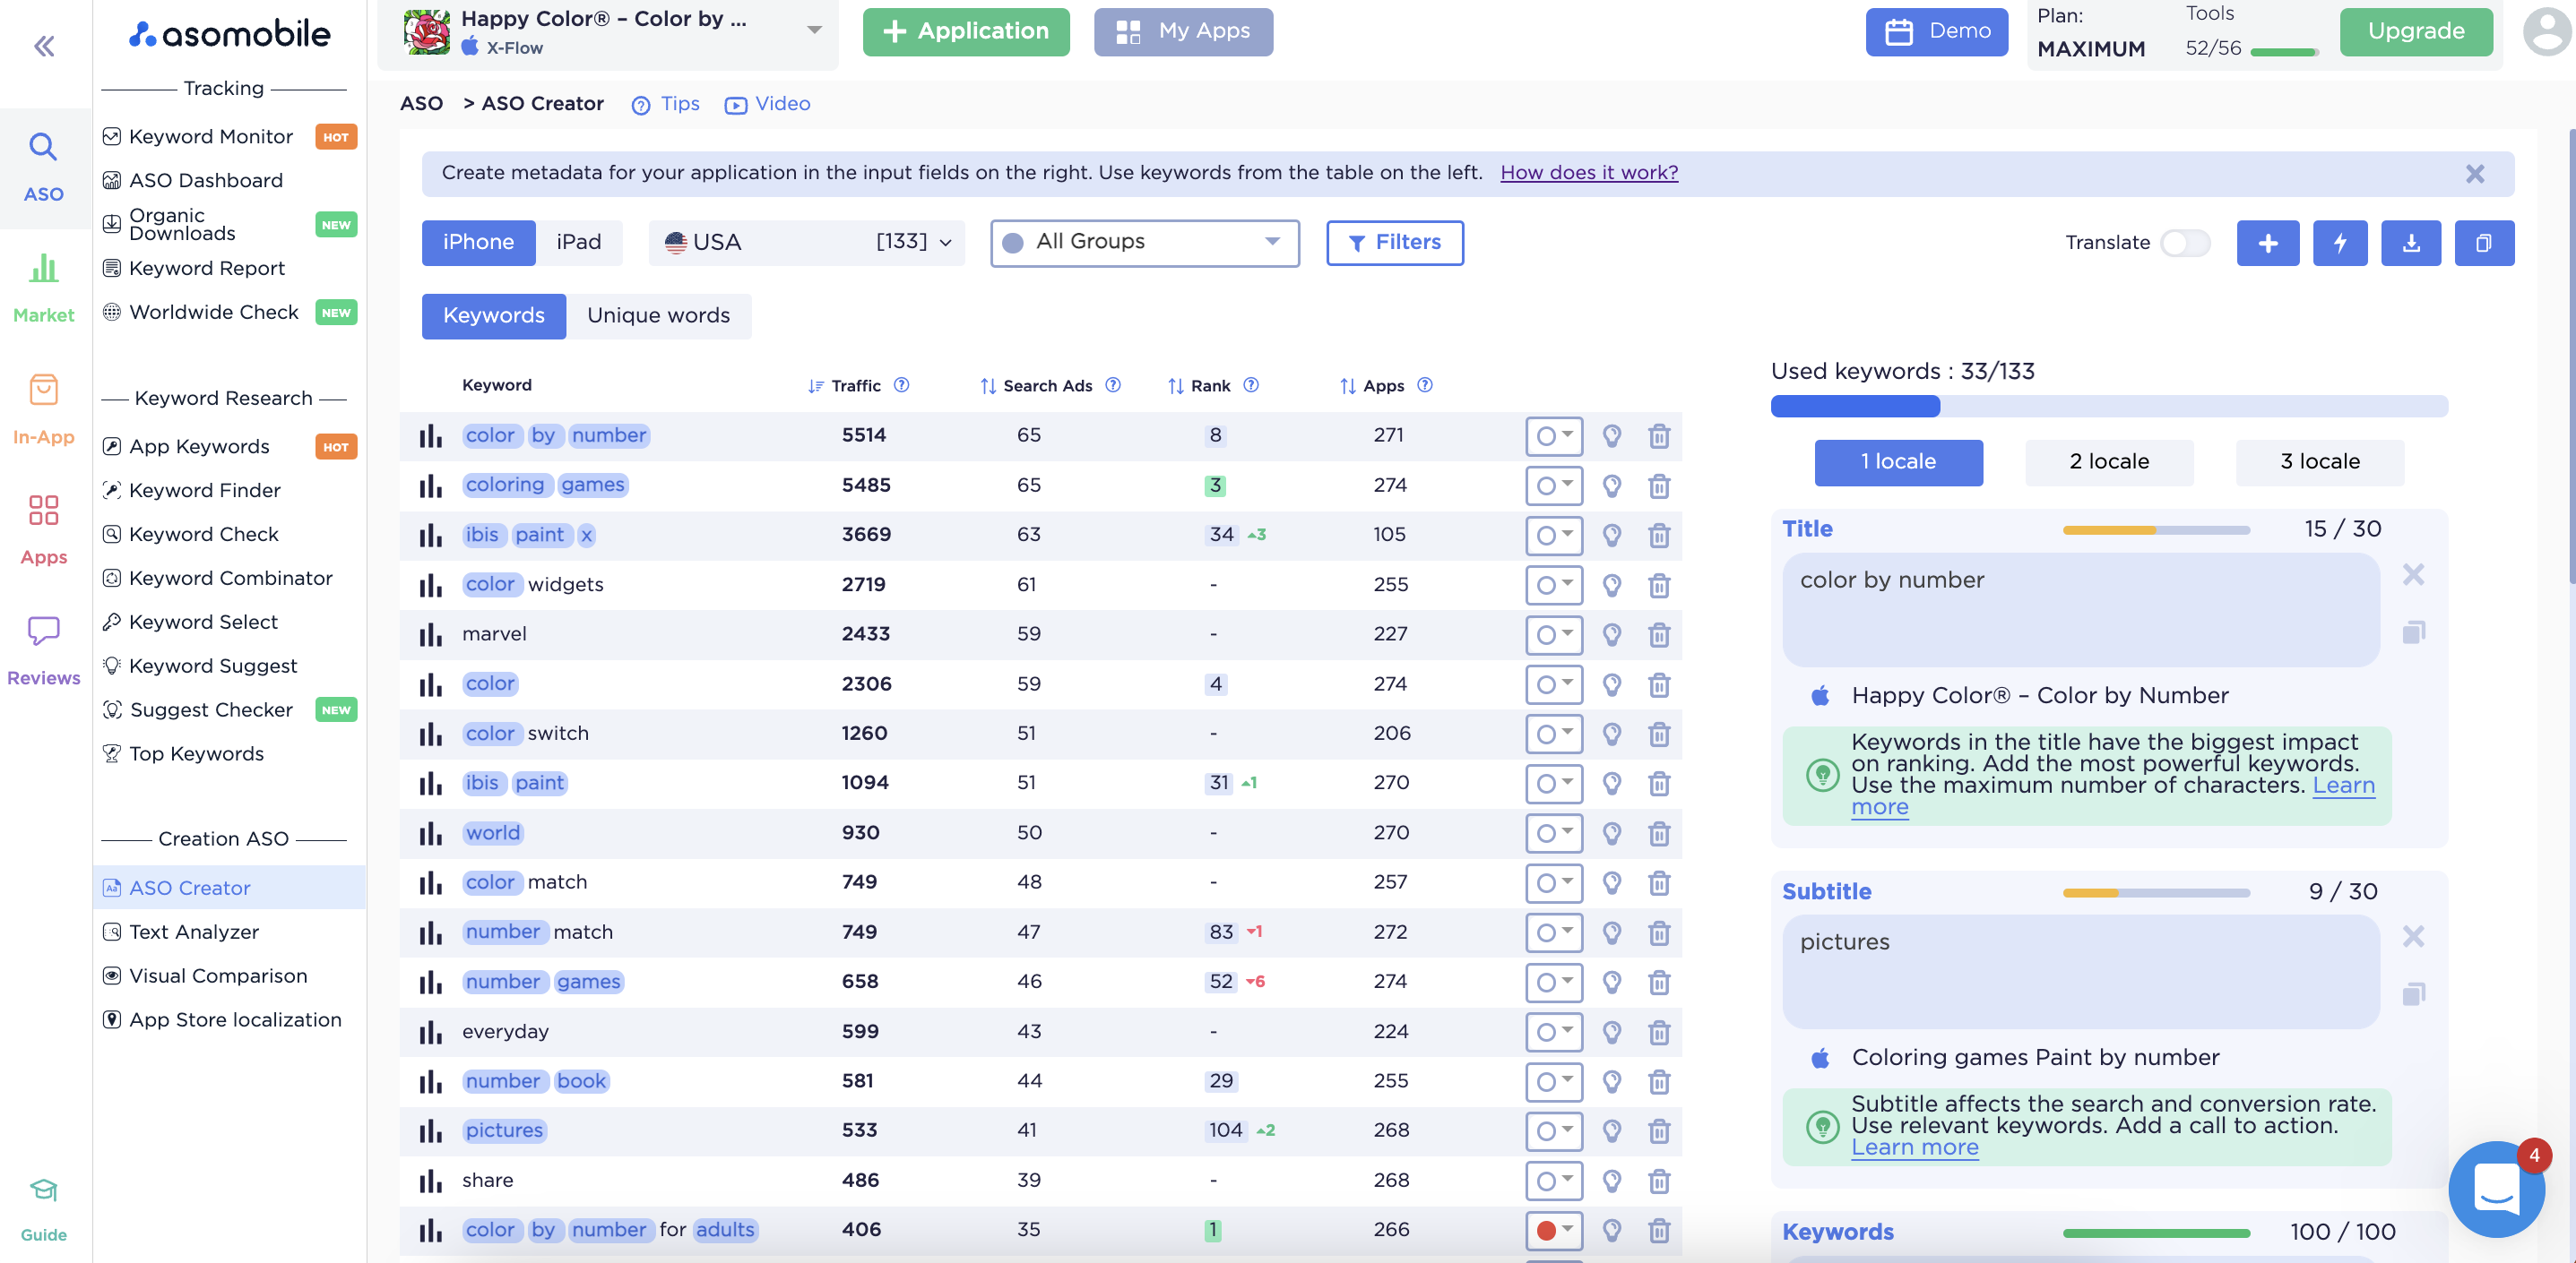Open the 'How does it work?' link

point(1588,172)
